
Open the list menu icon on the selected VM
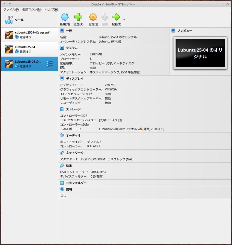(50, 64)
